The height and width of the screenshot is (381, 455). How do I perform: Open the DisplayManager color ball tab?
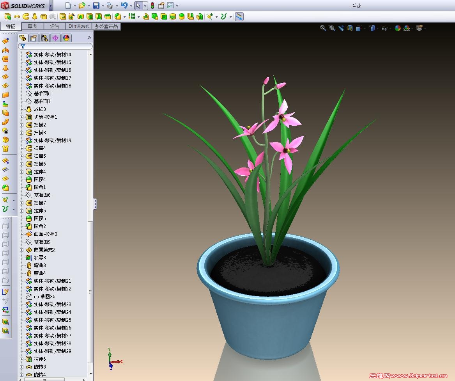tap(66, 38)
